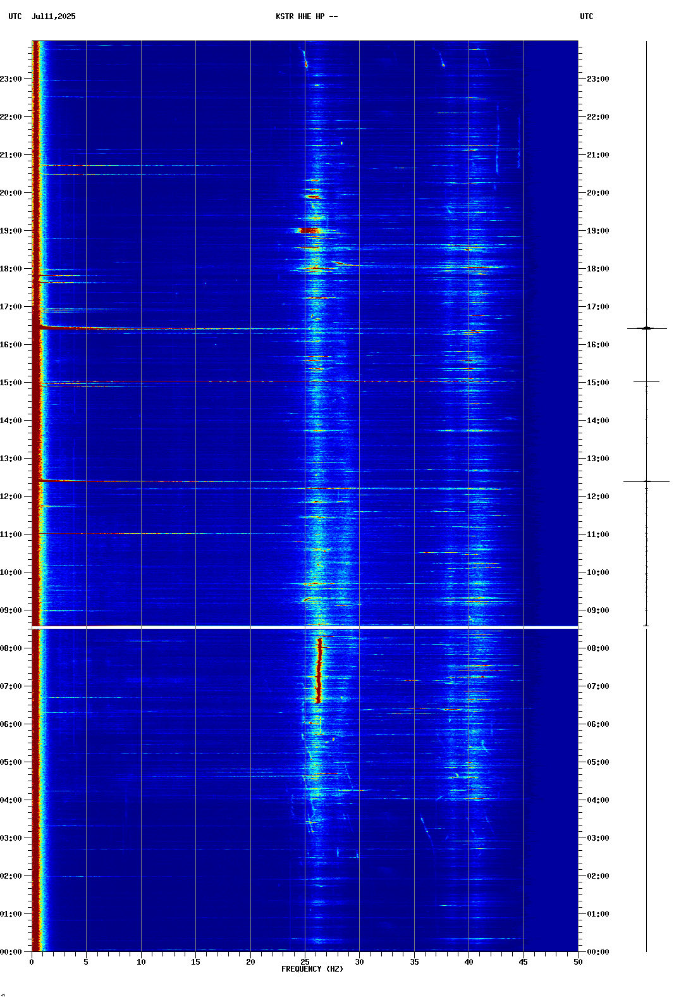The height and width of the screenshot is (1002, 674).
Task: Click the 15 tick label on frequency axis
Action: point(195,962)
